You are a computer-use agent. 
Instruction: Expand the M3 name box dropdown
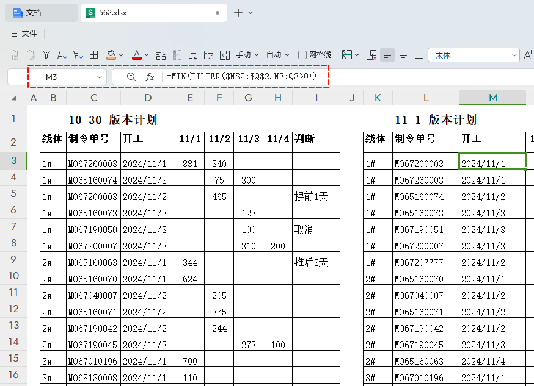[x=100, y=77]
